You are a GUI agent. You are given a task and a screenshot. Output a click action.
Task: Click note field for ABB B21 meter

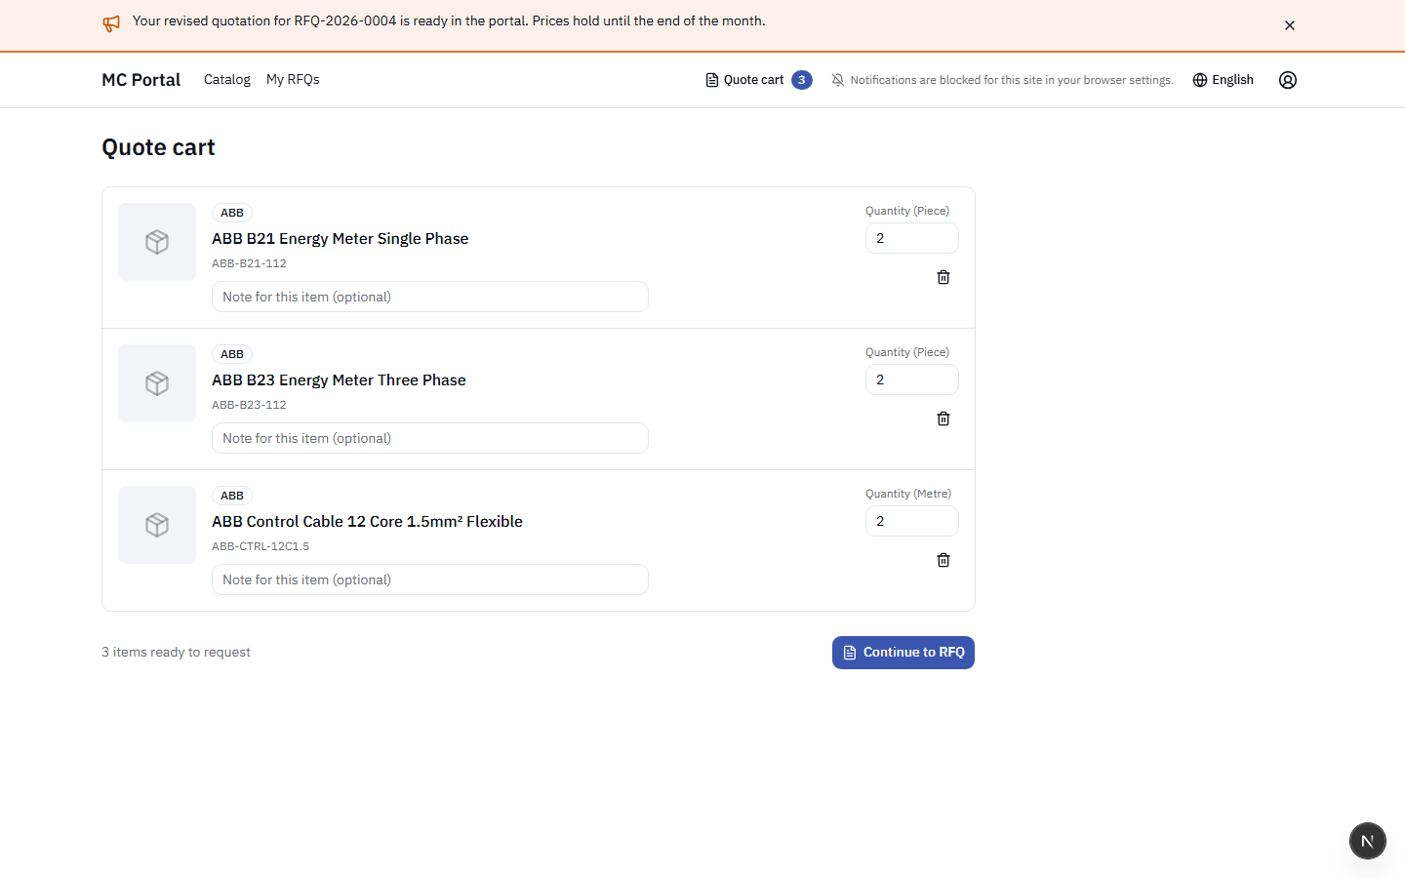(430, 297)
